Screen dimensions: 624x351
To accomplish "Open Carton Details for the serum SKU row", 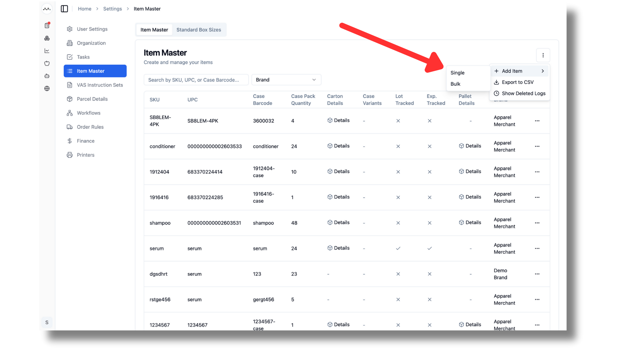I will [x=338, y=248].
